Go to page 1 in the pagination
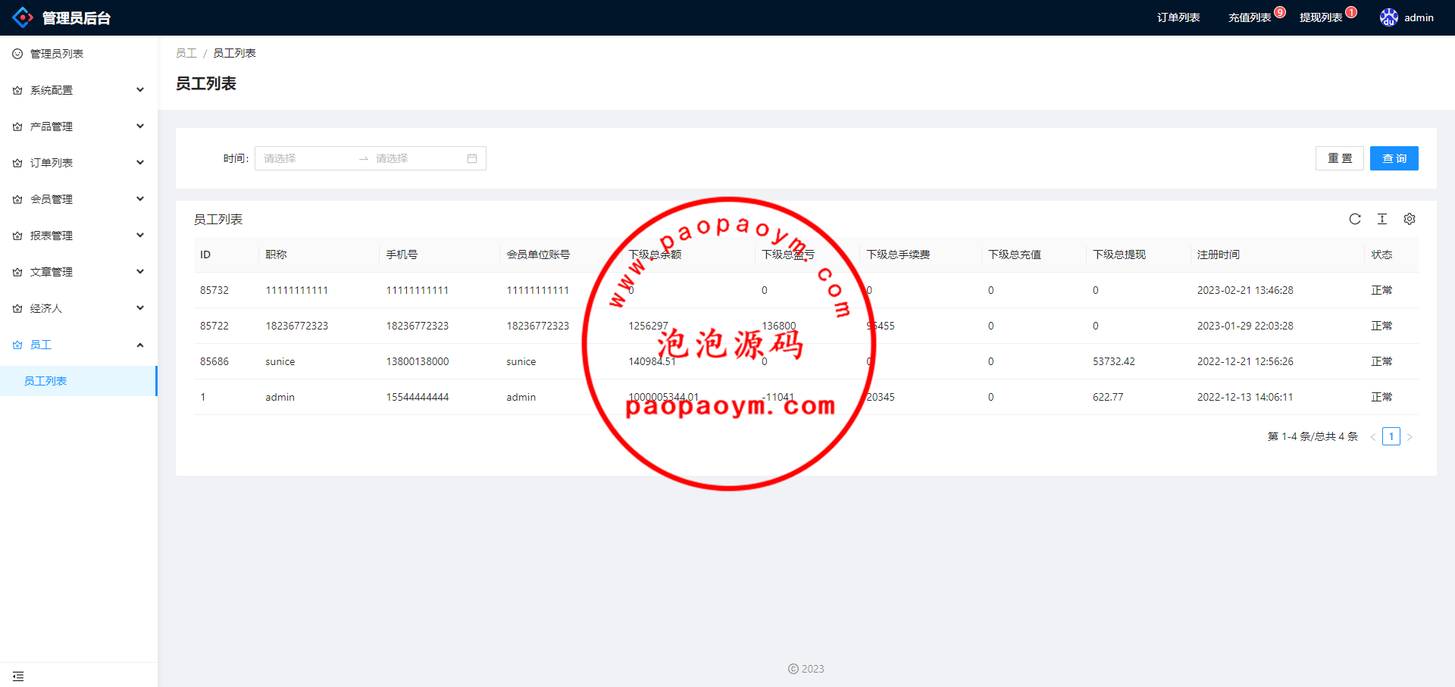1455x687 pixels. [x=1391, y=436]
